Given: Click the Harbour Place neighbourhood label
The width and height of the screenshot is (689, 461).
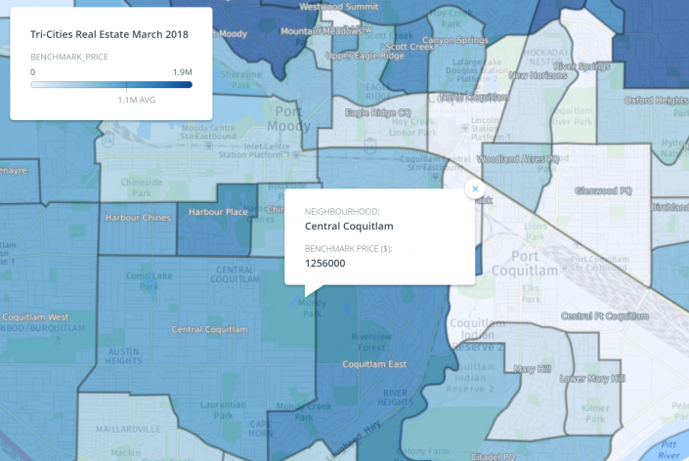Looking at the screenshot, I should coord(218,212).
